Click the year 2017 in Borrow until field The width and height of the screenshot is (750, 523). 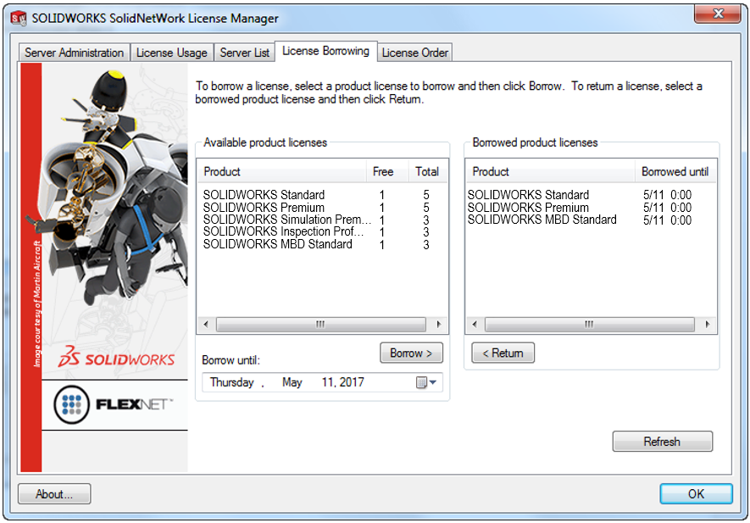click(x=352, y=382)
